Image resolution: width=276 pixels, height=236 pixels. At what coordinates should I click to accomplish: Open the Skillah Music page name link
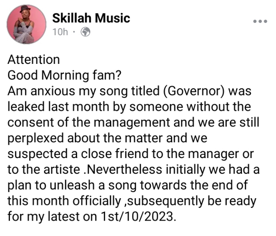pyautogui.click(x=91, y=18)
